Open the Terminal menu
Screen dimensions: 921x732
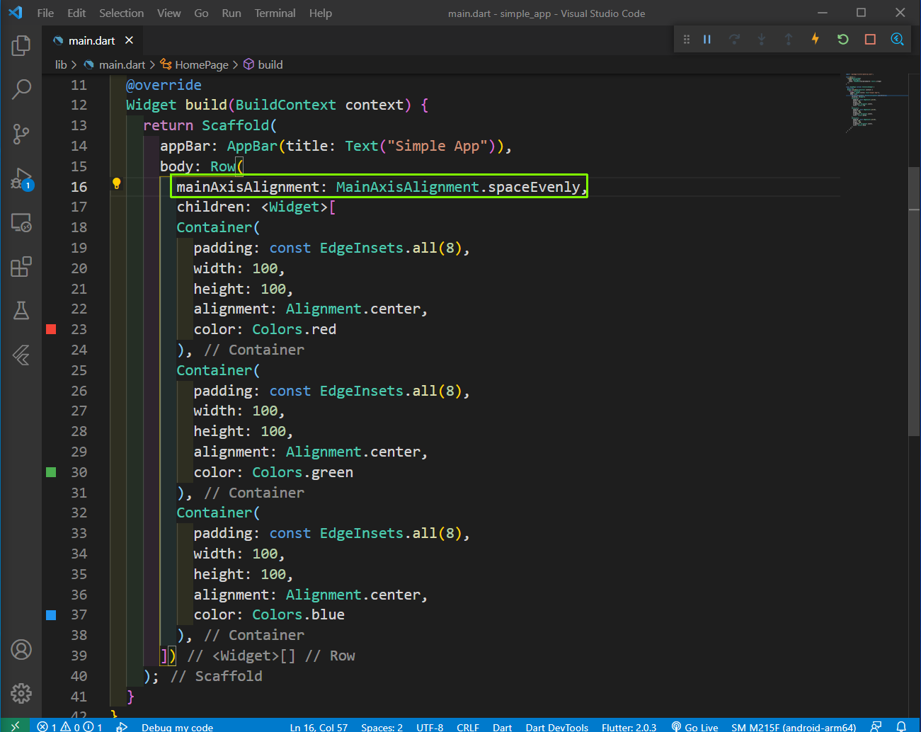(275, 13)
